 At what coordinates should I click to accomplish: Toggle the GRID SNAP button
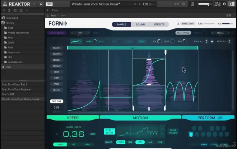coord(56,101)
